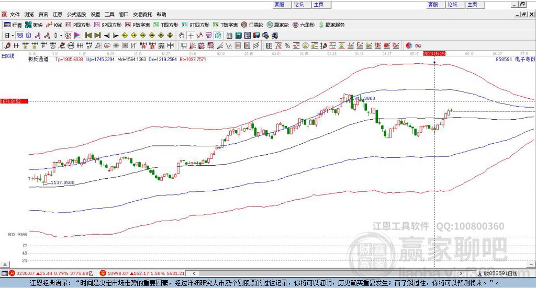The width and height of the screenshot is (536, 288).
Task: Click the 1671.8152 price label
Action: [14, 101]
